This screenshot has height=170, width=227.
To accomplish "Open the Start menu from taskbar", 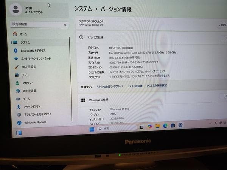I will click(92, 129).
